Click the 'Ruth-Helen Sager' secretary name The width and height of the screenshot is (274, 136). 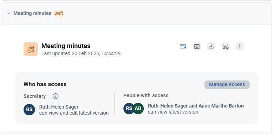[59, 107]
